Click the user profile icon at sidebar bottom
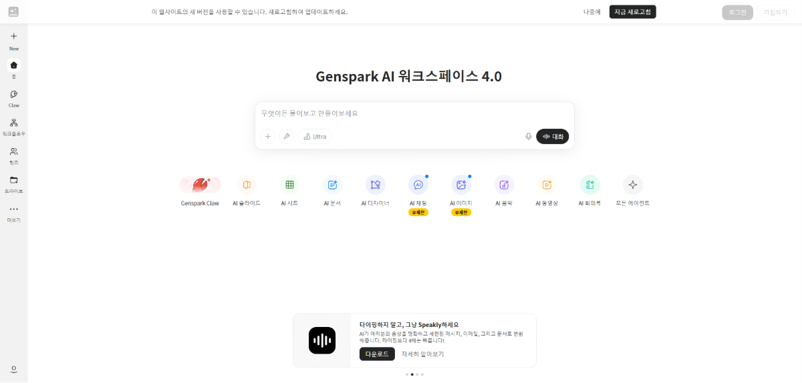Image resolution: width=802 pixels, height=383 pixels. 13,369
